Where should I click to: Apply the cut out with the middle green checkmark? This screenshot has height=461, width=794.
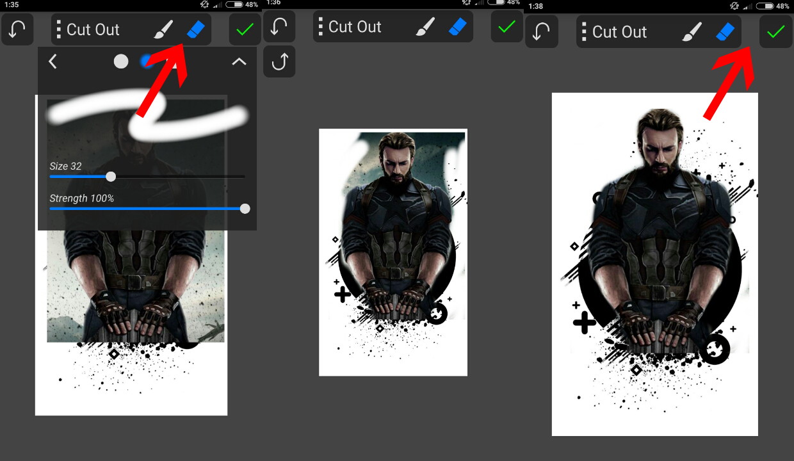coord(507,27)
